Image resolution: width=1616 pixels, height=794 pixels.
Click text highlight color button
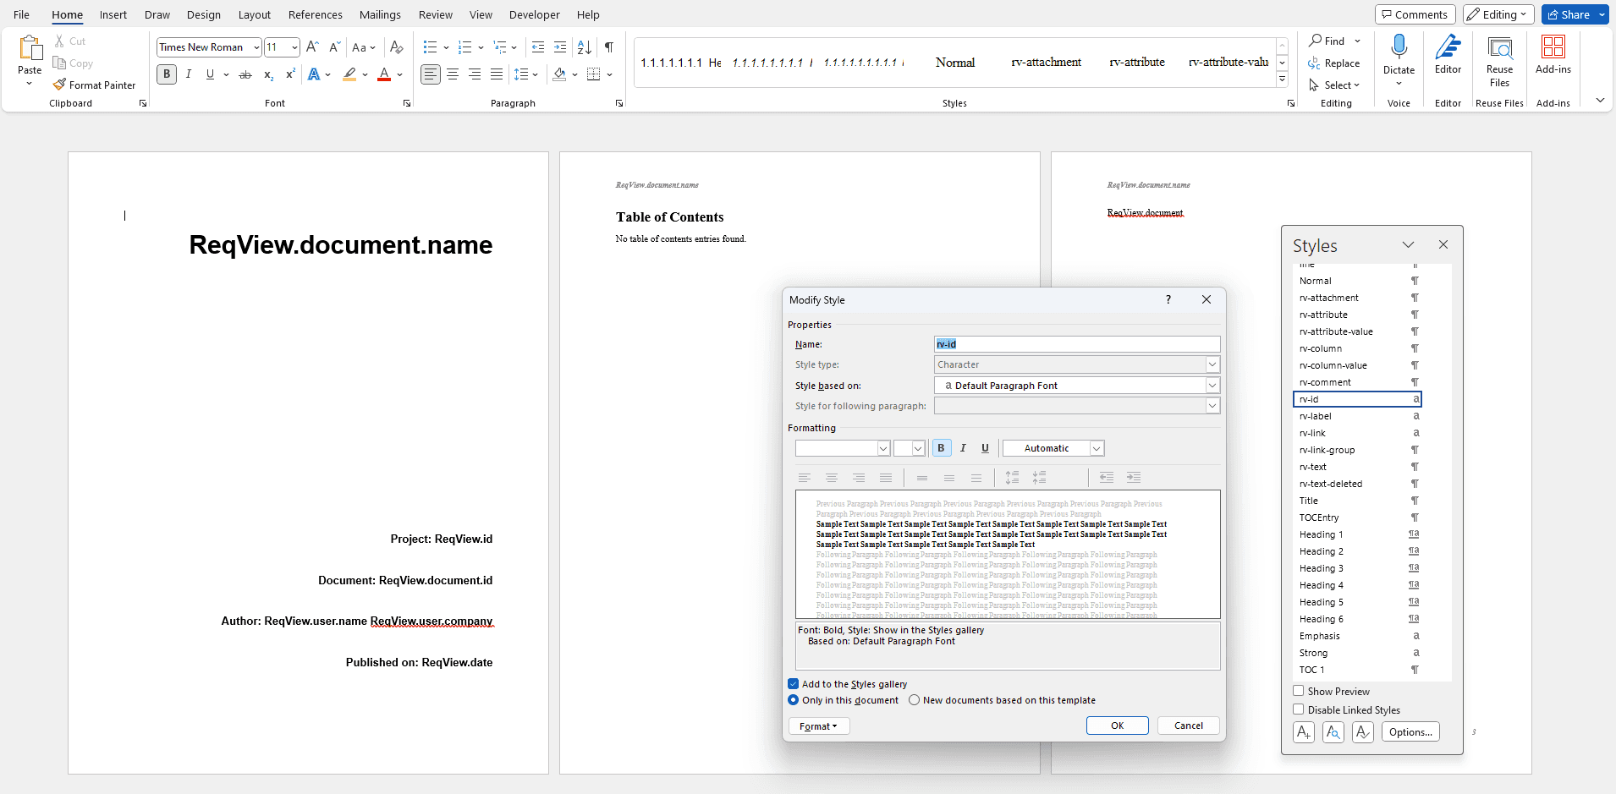pos(349,74)
